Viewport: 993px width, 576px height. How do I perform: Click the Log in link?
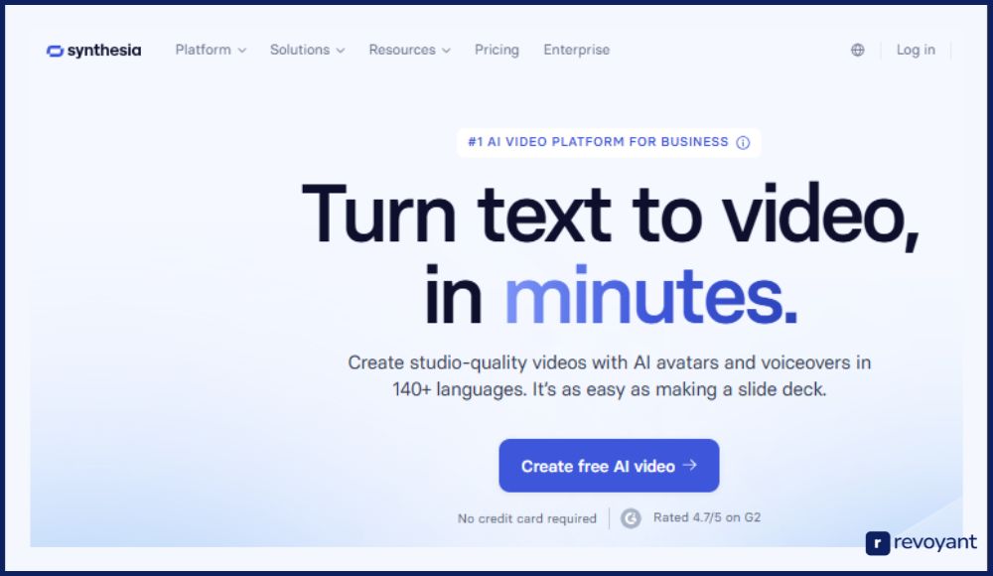(916, 50)
